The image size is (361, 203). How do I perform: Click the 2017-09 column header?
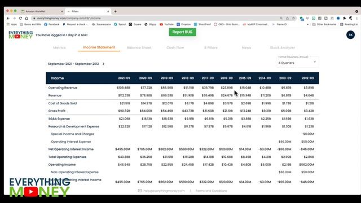[208, 78]
